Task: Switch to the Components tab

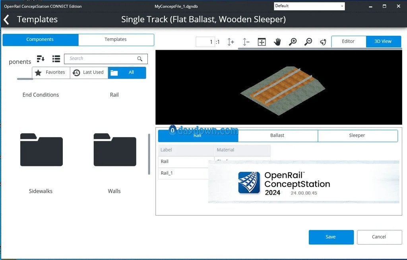Action: [x=40, y=39]
